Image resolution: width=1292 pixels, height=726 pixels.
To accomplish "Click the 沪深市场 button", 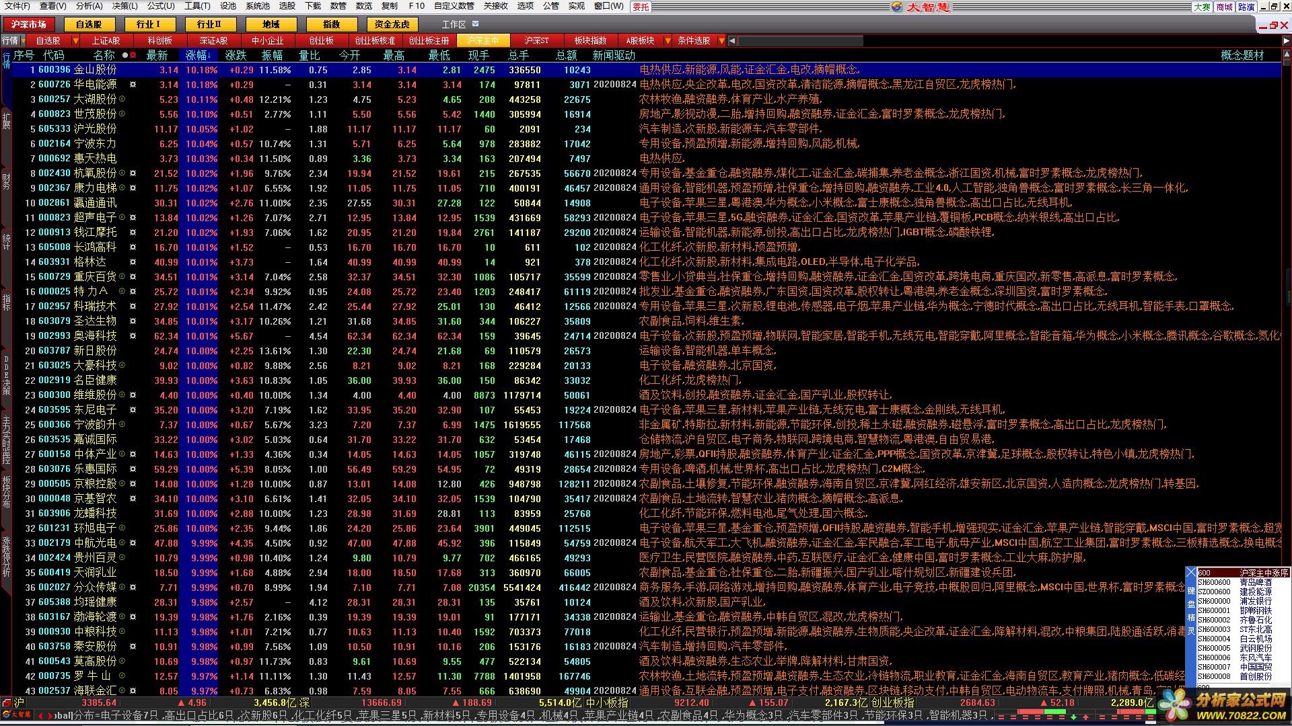I will 29,24.
